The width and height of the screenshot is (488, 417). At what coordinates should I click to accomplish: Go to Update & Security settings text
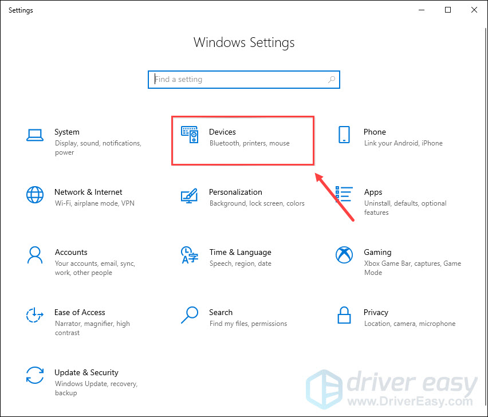point(86,372)
